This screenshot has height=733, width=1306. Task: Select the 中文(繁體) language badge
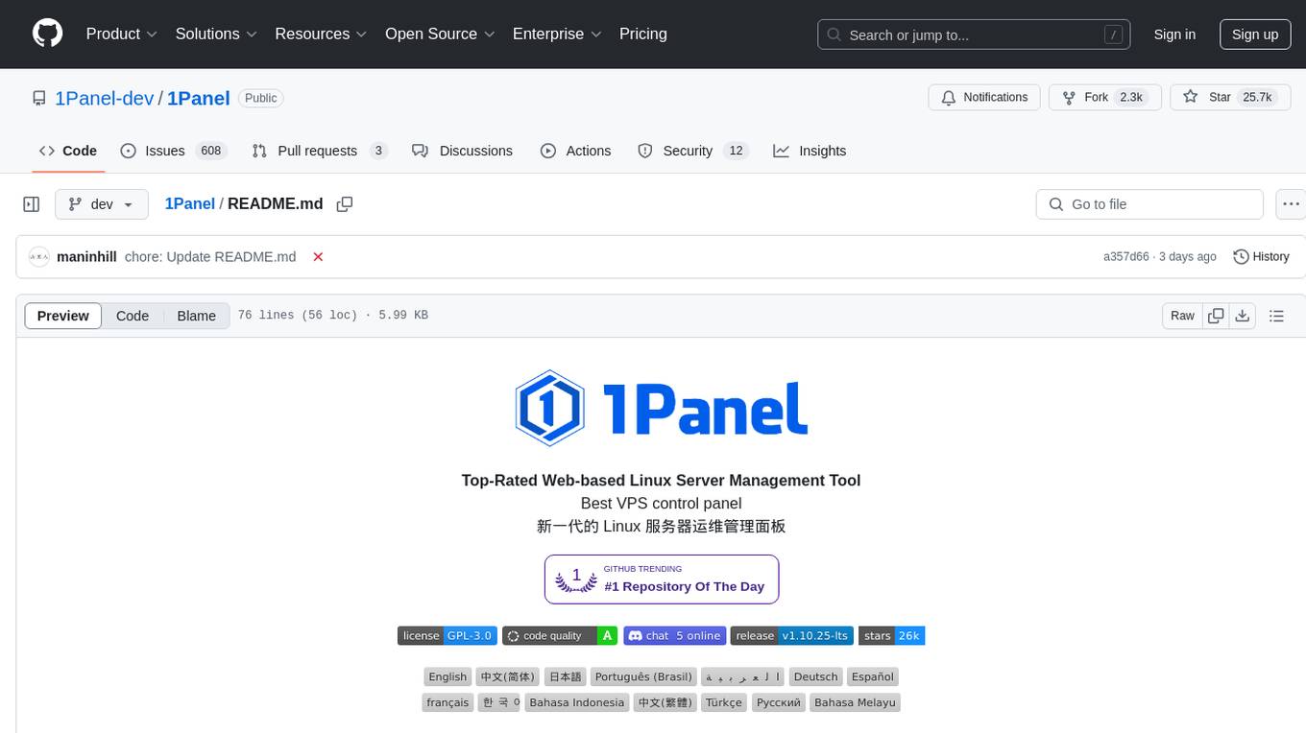coord(665,703)
